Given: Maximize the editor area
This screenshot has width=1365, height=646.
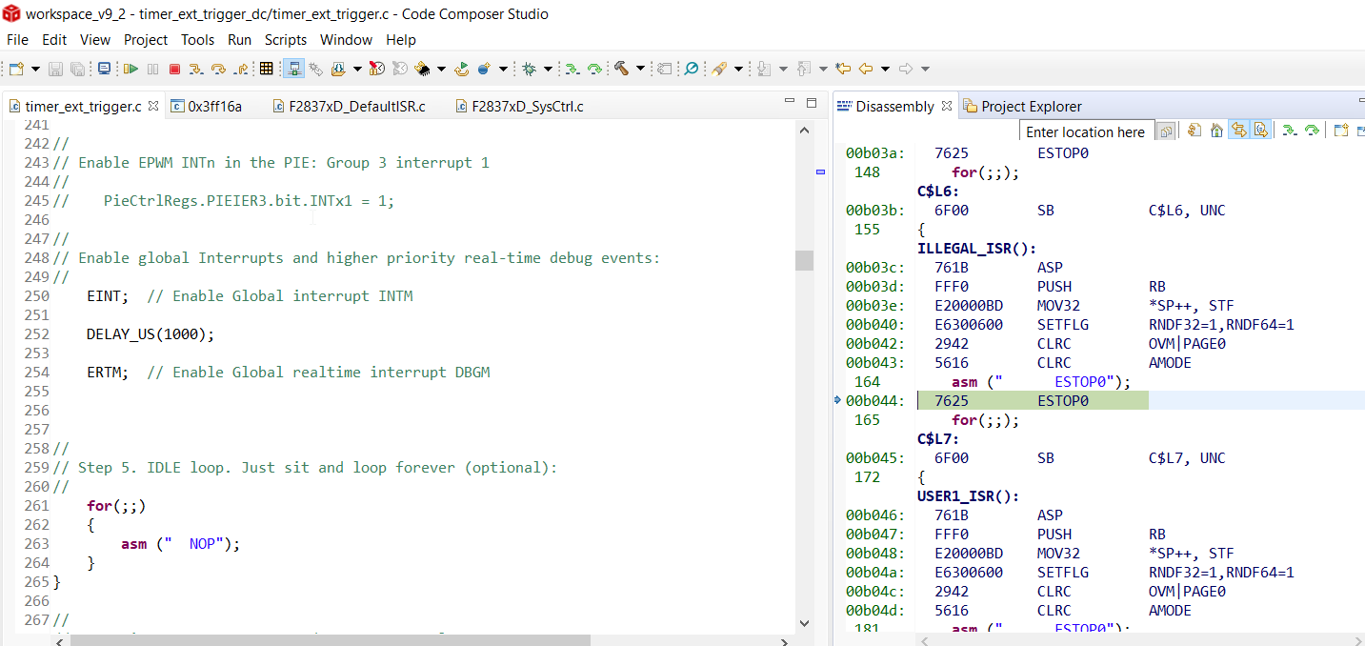Looking at the screenshot, I should pyautogui.click(x=812, y=102).
